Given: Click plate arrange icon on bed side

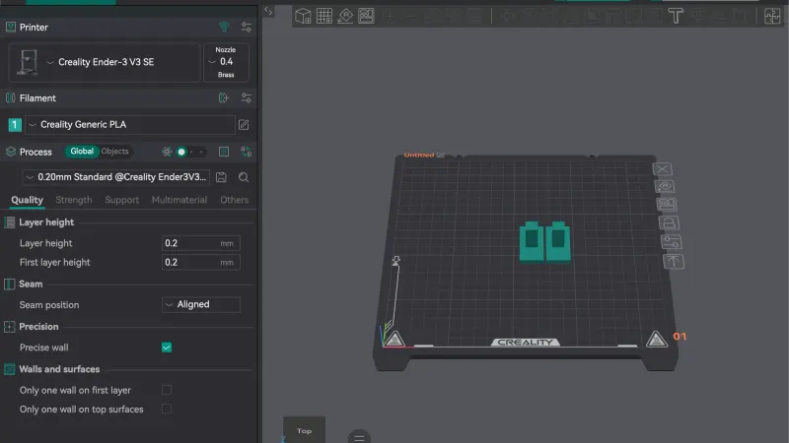Looking at the screenshot, I should (x=667, y=205).
